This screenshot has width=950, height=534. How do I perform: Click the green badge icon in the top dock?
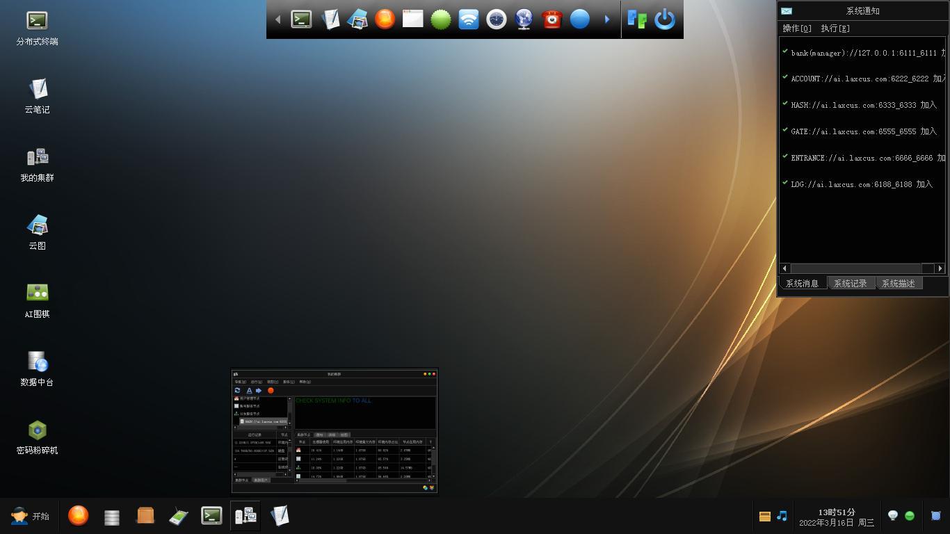(441, 19)
